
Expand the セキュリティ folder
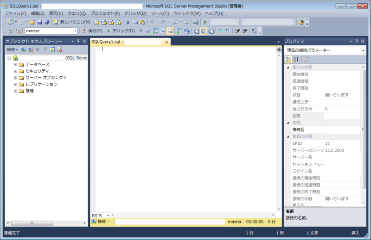(15, 71)
